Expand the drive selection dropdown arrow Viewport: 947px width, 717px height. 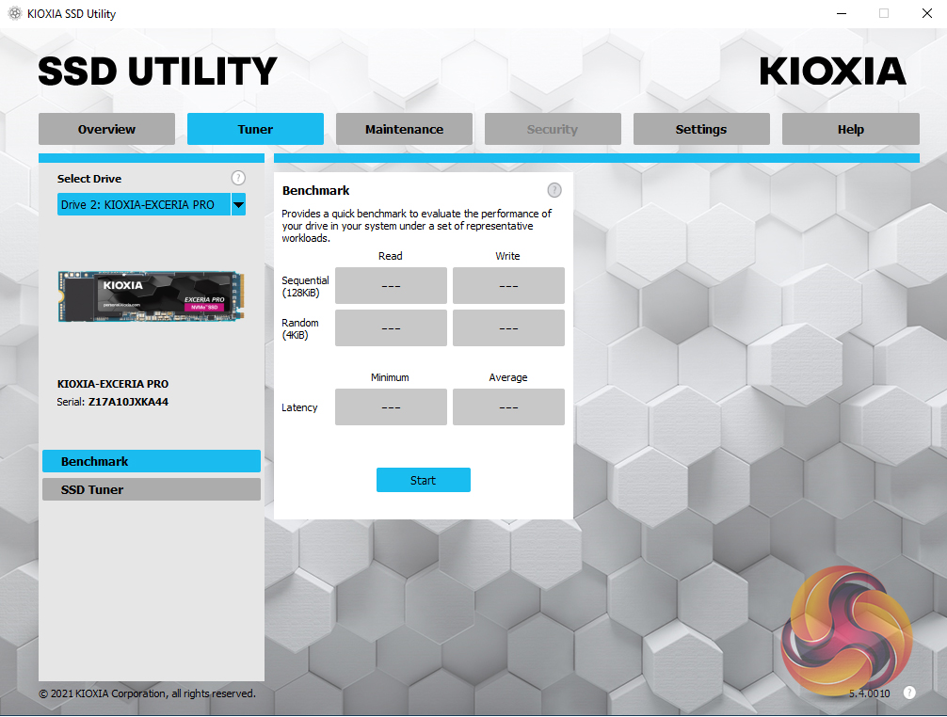click(x=238, y=204)
